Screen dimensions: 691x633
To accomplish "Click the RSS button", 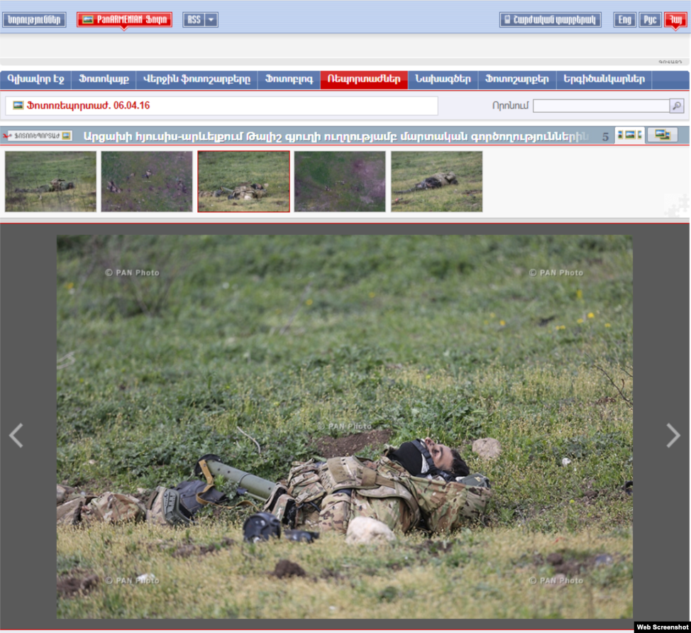I will 193,20.
